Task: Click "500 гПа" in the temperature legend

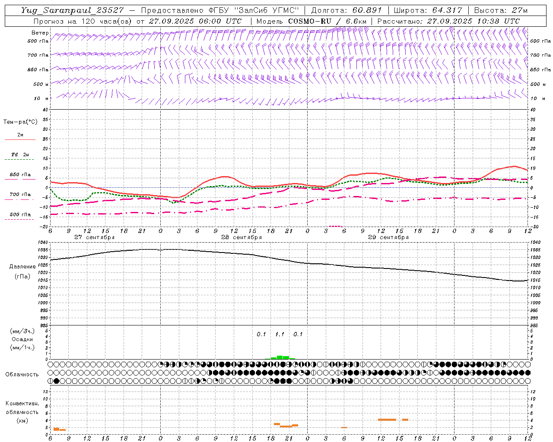Action: 20,215
